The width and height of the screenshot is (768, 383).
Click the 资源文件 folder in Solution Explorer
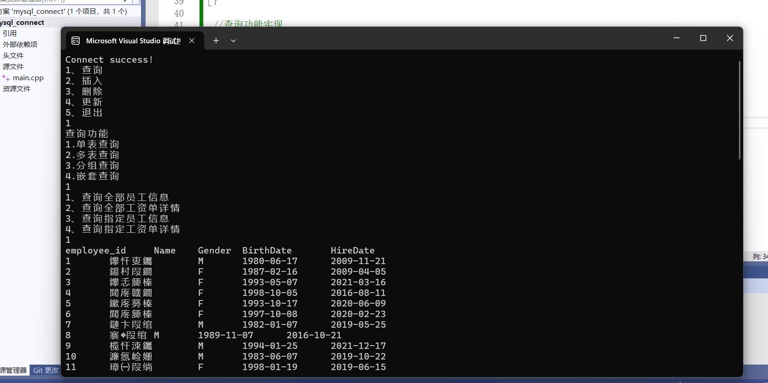pos(17,89)
